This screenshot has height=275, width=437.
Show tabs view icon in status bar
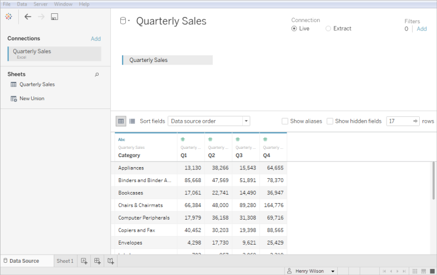click(x=432, y=271)
